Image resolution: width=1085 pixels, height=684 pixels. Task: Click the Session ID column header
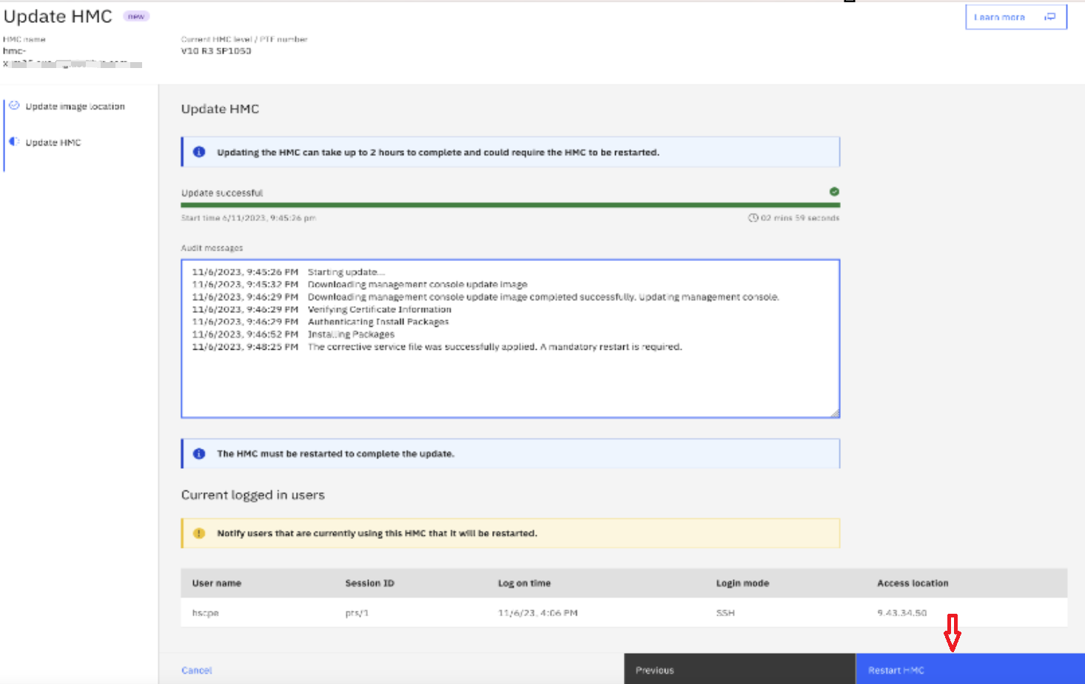click(369, 583)
